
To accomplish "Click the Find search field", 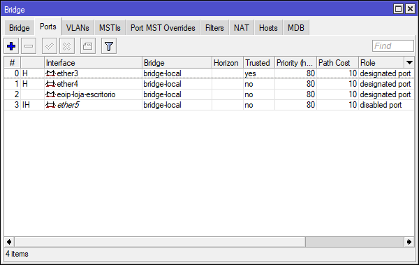I will (393, 45).
